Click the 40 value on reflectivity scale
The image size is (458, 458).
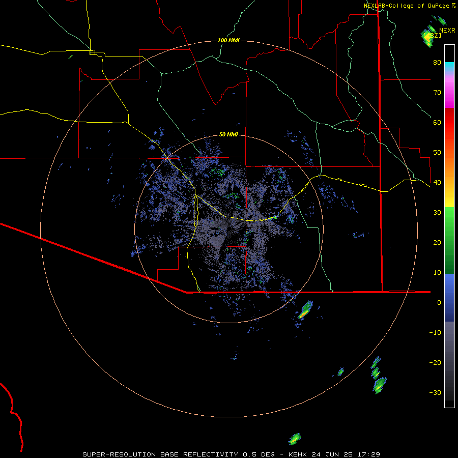pos(437,182)
